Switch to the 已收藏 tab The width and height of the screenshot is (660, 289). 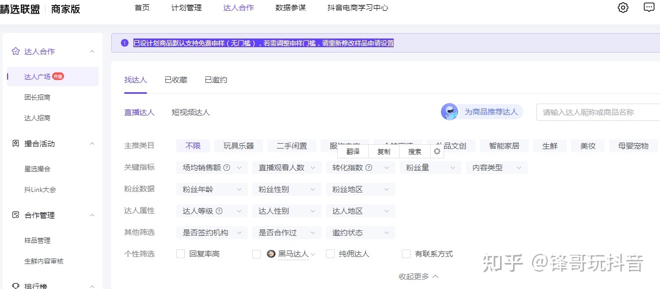click(x=176, y=80)
